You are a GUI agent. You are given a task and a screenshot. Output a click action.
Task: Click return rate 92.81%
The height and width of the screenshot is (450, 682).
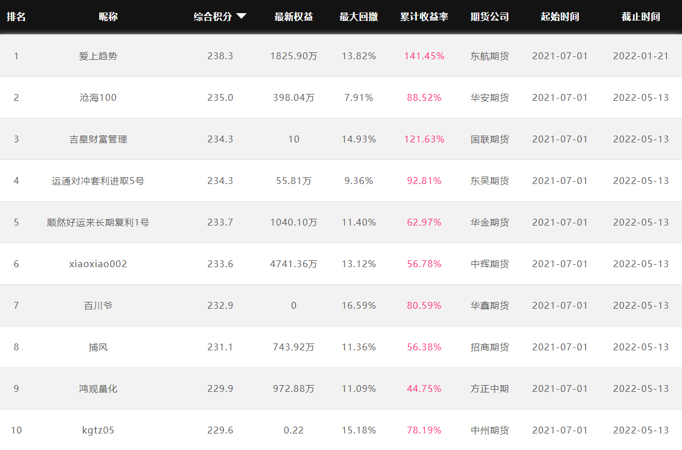point(424,181)
